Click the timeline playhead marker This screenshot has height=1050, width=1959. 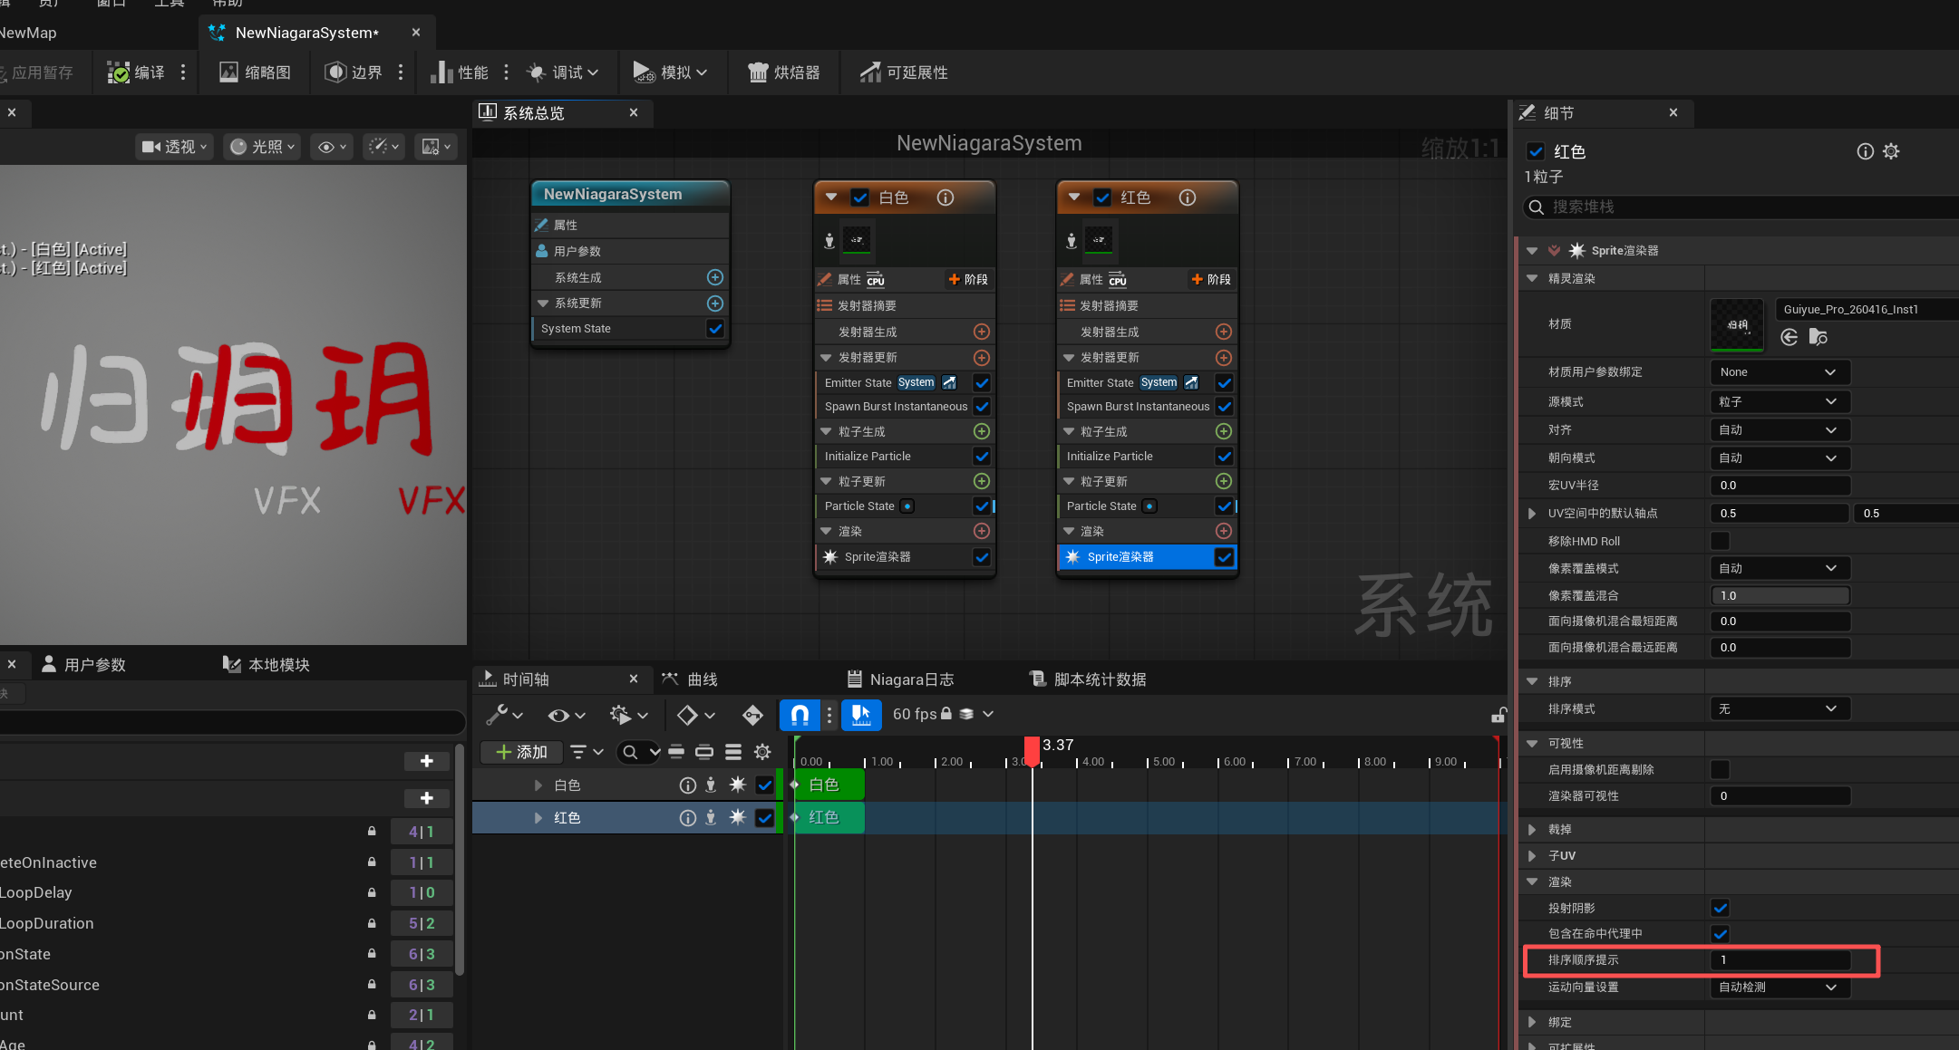click(x=1032, y=750)
